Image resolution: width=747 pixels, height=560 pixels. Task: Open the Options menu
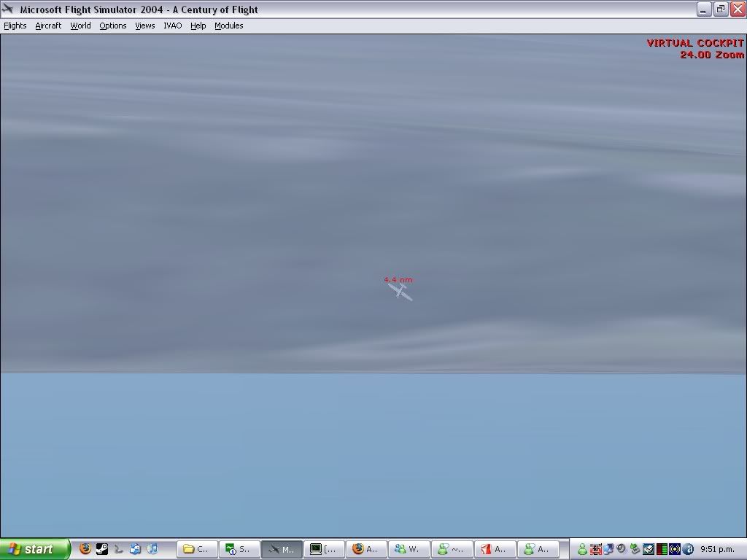(113, 26)
